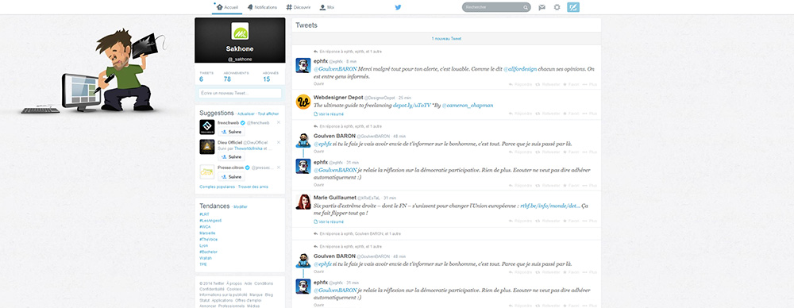Expand Voir le résumé on Marie Guillaumet tweet
This screenshot has width=794, height=308.
point(329,222)
